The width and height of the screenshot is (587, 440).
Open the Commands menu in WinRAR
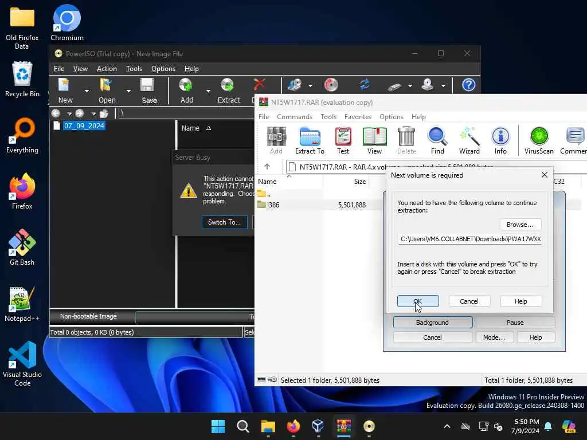(295, 117)
